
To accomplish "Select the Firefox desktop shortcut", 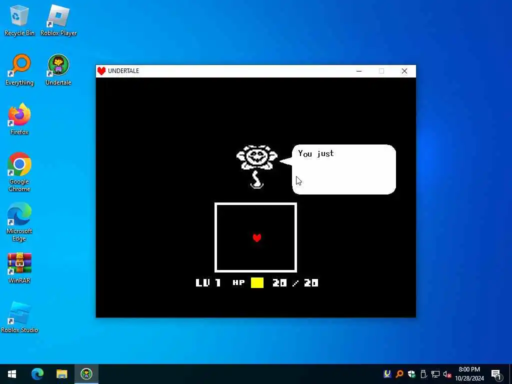I will point(19,119).
